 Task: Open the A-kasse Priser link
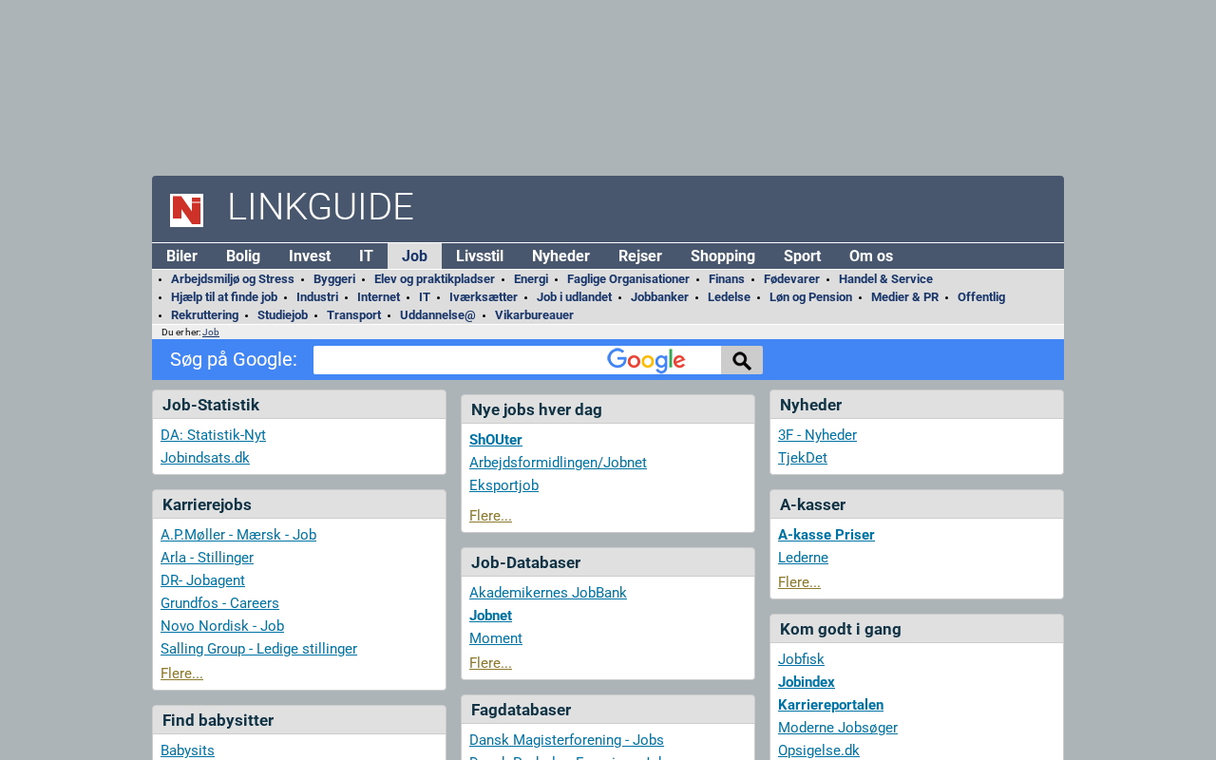[x=826, y=535]
